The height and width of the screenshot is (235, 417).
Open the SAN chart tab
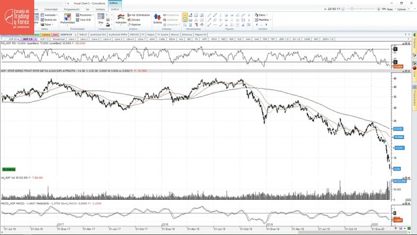click(x=248, y=39)
